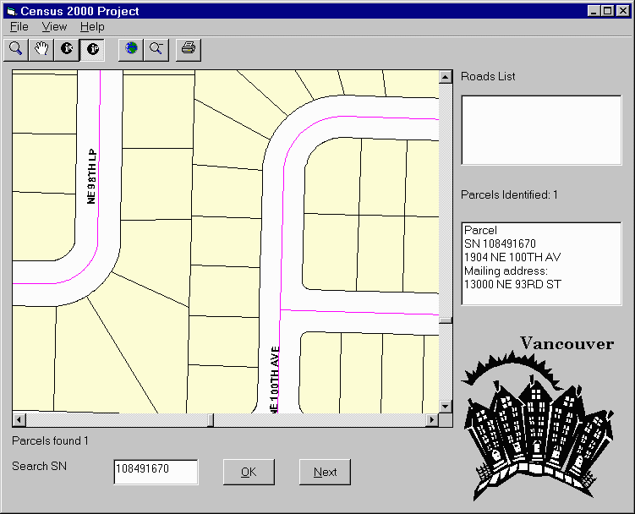The width and height of the screenshot is (635, 514).
Task: Activate the identify roads tool
Action: coord(66,49)
